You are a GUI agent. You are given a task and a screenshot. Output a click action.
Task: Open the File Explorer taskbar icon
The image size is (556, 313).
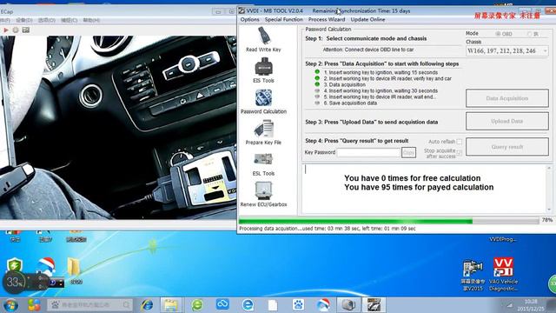(x=170, y=305)
